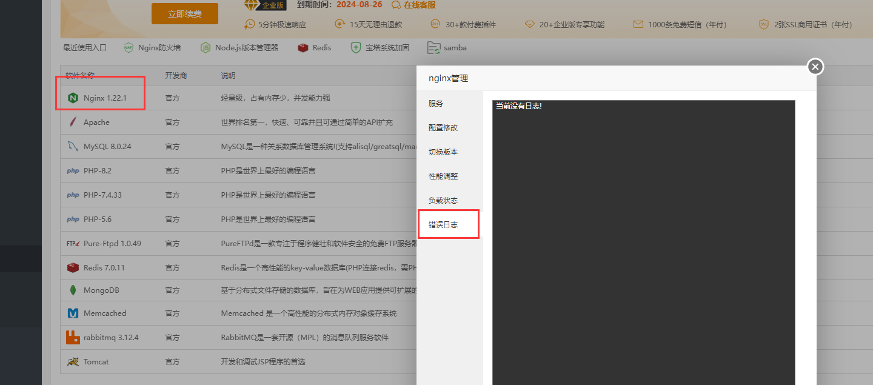873x385 pixels.
Task: Click the Redis 7.0.11 row icon
Action: click(x=73, y=267)
